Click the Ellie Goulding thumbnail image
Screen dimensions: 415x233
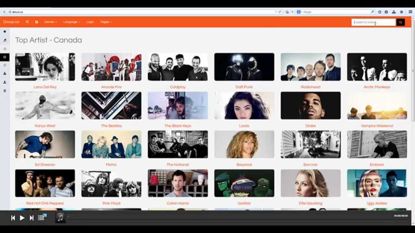tap(311, 183)
